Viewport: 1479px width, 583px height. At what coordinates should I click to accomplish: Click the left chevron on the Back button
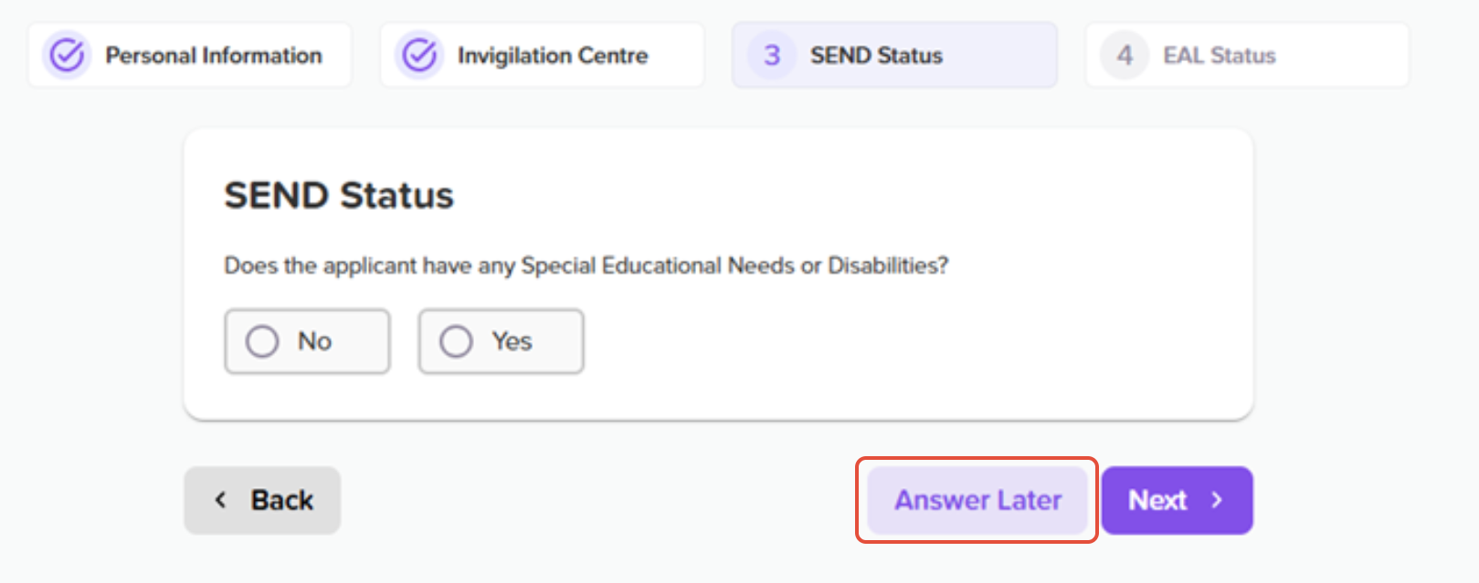click(x=220, y=500)
